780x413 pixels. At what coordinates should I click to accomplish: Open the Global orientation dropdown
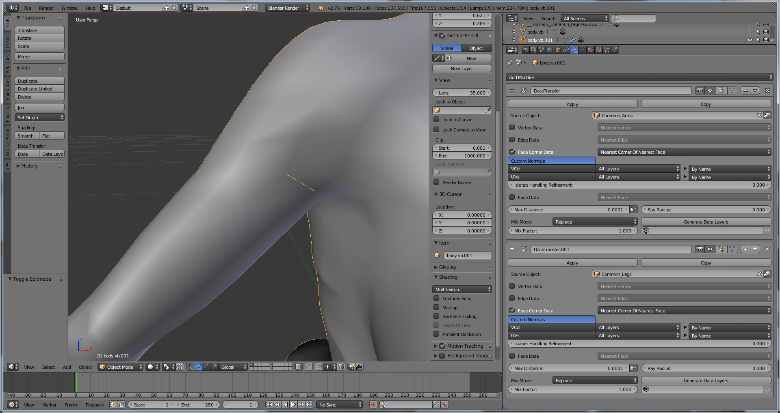233,367
